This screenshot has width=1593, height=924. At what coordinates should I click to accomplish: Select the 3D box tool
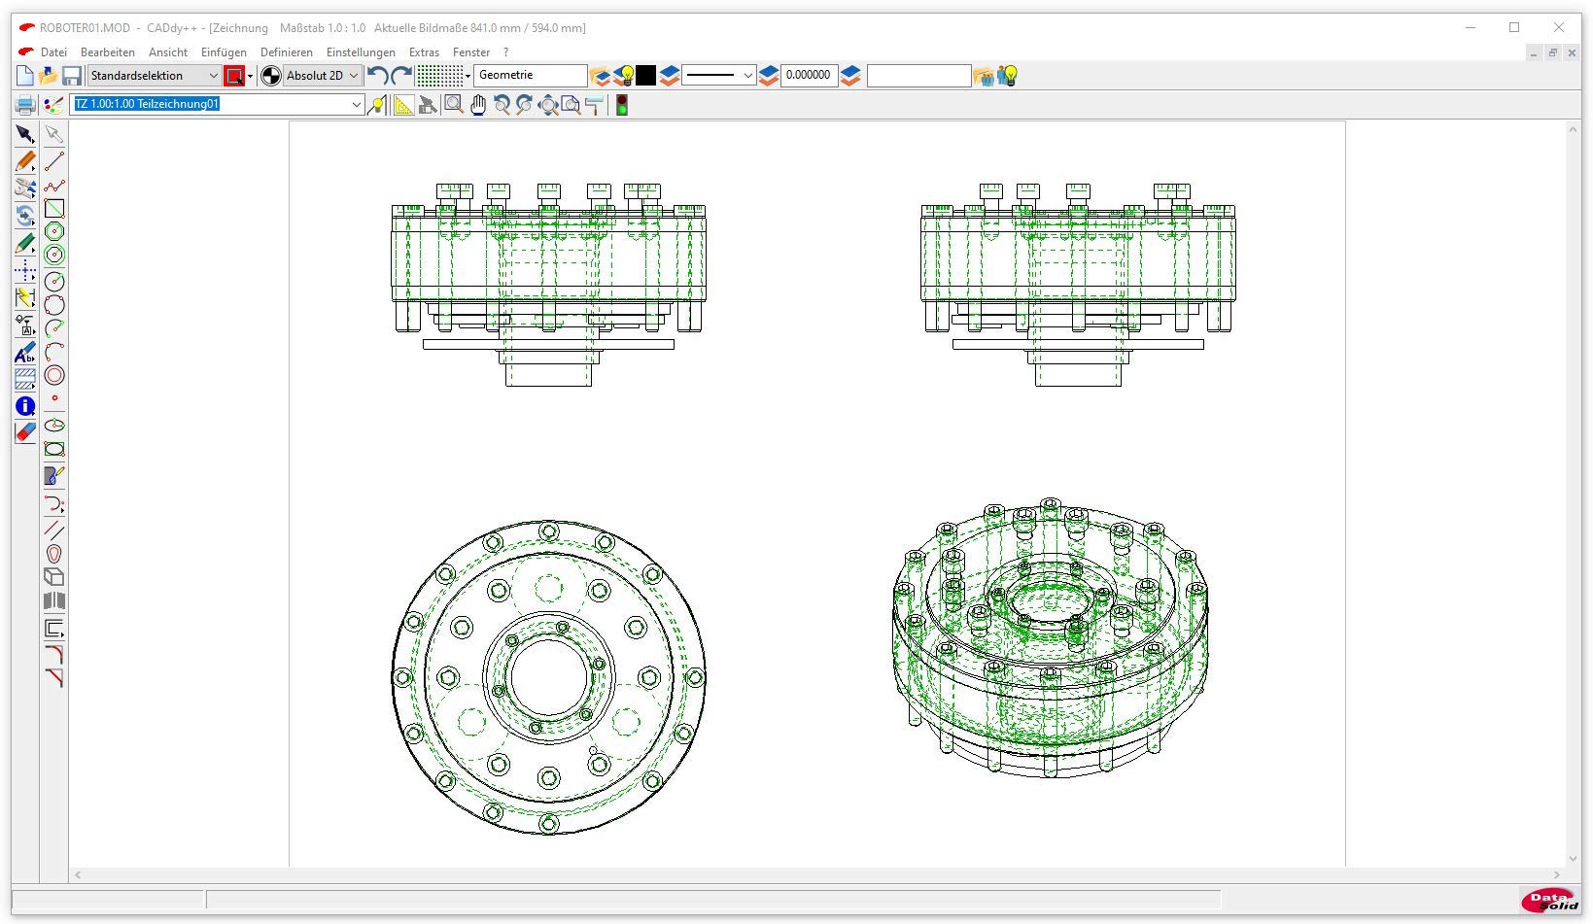54,577
